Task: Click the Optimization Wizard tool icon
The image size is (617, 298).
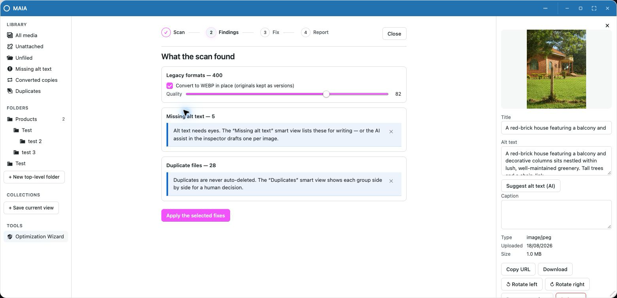Action: coord(10,237)
